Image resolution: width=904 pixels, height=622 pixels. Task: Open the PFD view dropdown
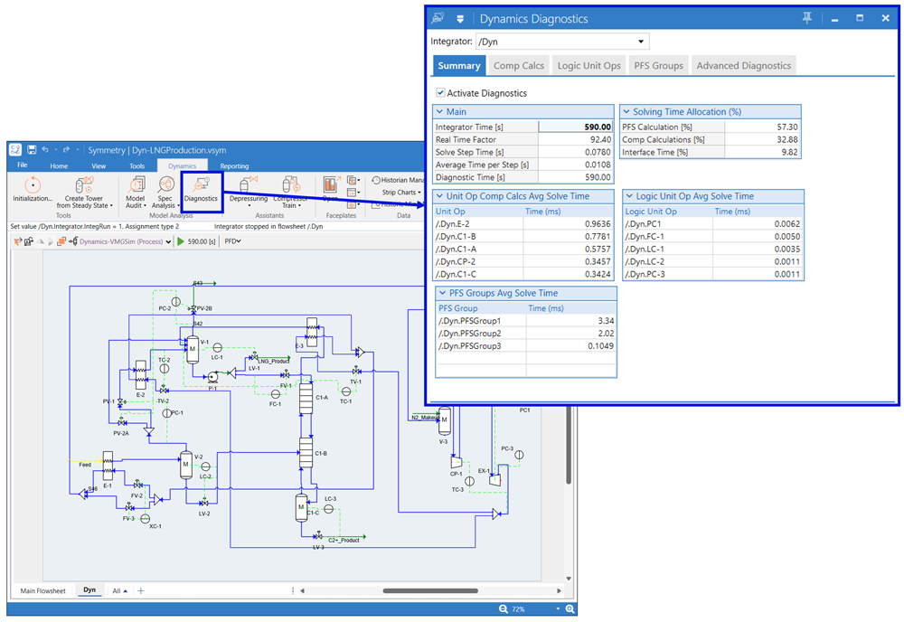pyautogui.click(x=232, y=241)
